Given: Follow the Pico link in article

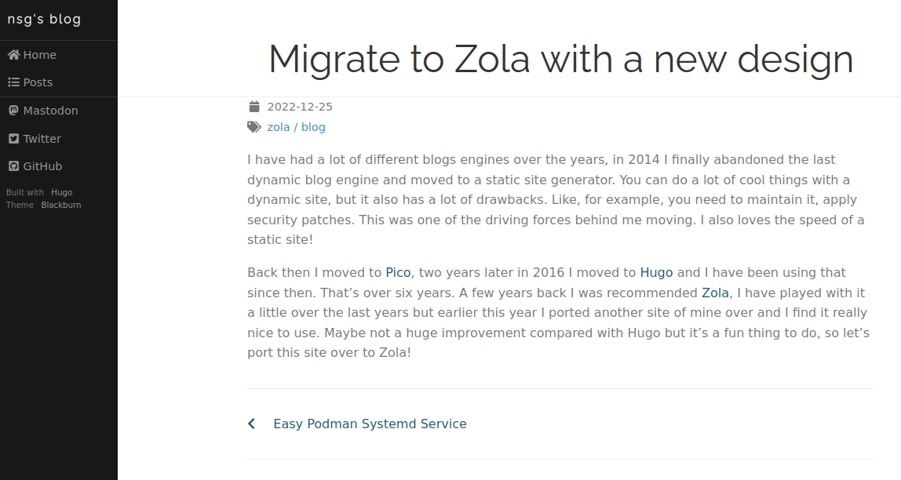Looking at the screenshot, I should (398, 273).
